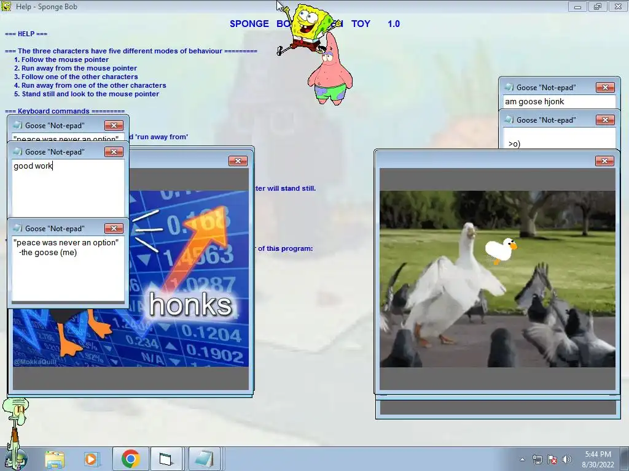Click the Sponge Bob window title icon
This screenshot has height=471, width=629.
point(6,6)
